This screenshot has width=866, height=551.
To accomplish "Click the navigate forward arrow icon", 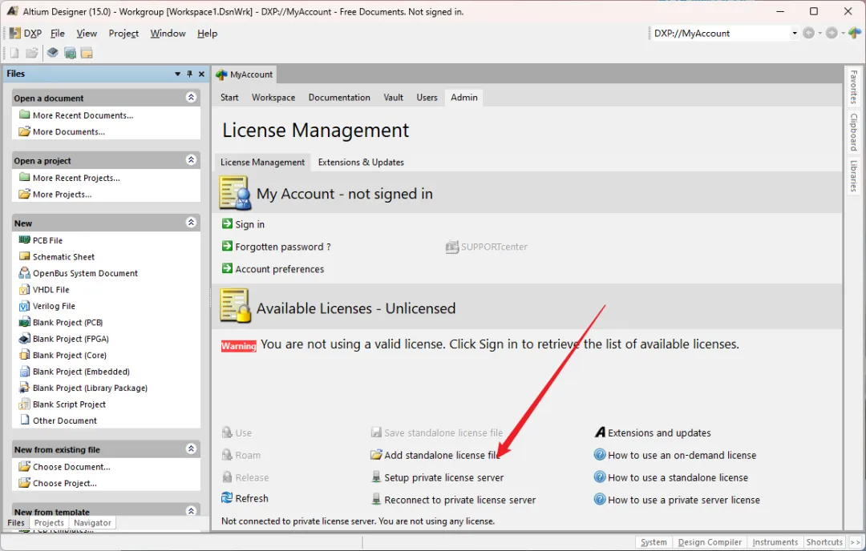I will coord(832,34).
